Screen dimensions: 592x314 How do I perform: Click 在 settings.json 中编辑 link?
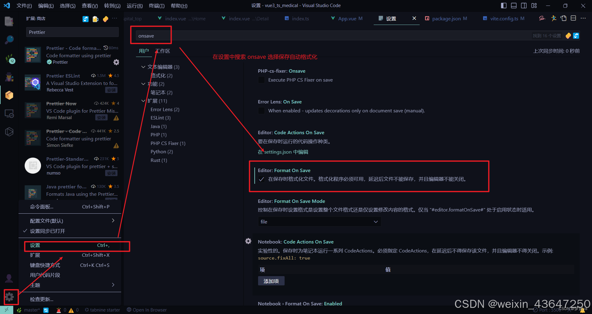point(283,152)
